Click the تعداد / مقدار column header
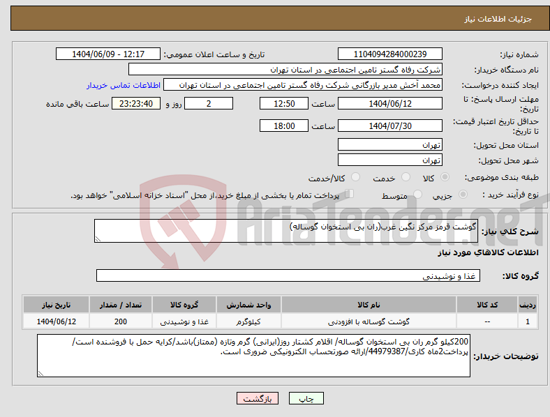550x417 pixels. coord(120,305)
